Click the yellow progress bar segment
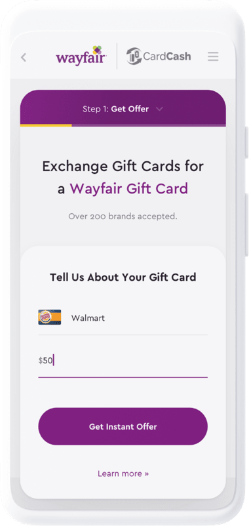The image size is (249, 526). point(46,125)
